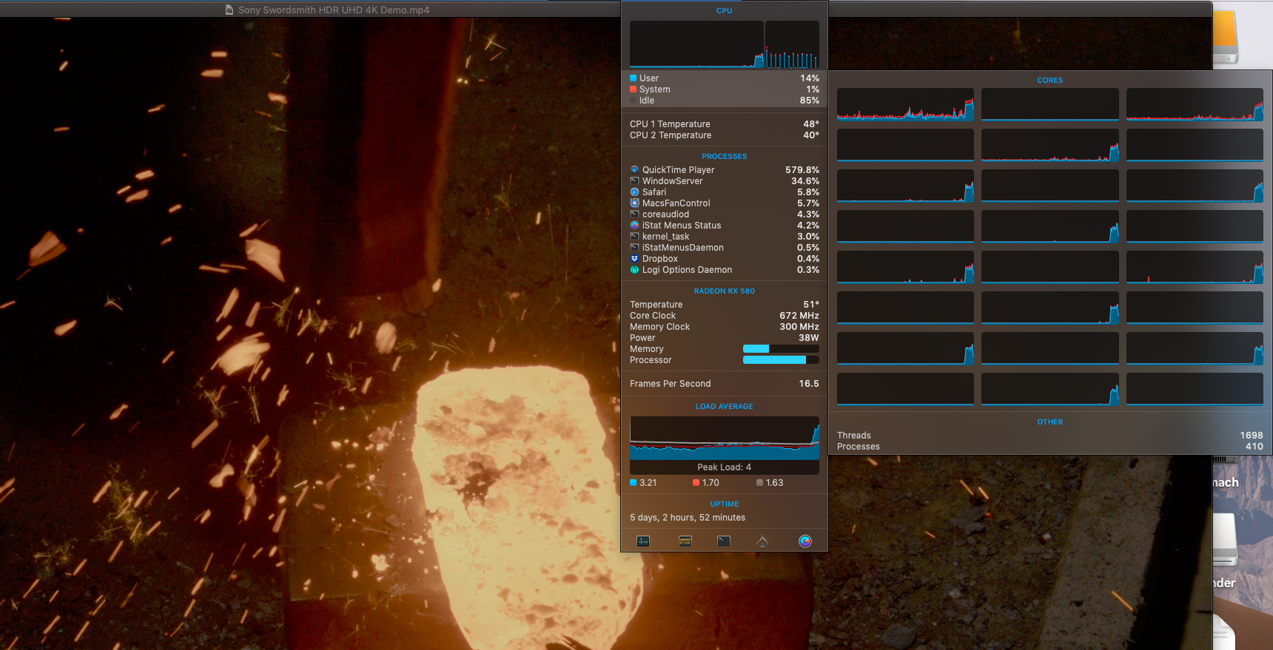Open Console icon in iStat footer
The height and width of the screenshot is (650, 1273).
[685, 541]
